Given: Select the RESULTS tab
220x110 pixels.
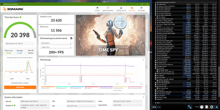Looking at the screenshot, I should click(132, 9).
